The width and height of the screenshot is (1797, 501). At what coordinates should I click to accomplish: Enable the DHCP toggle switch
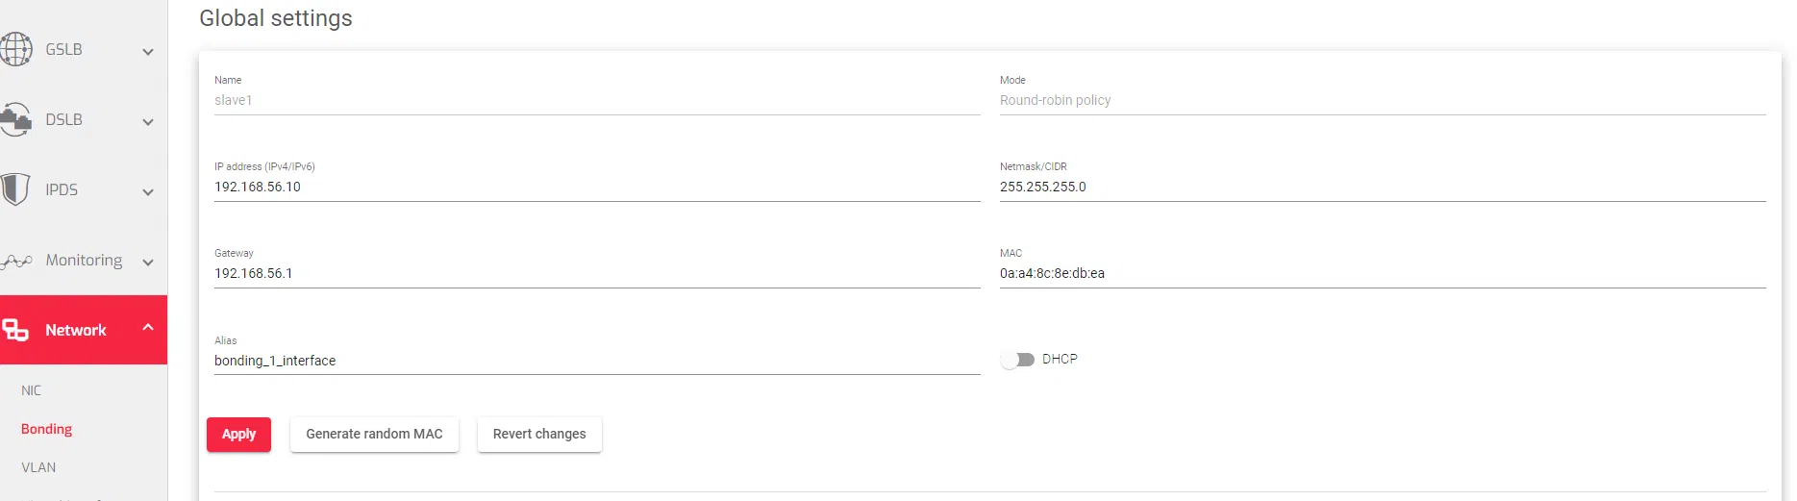pos(1017,360)
